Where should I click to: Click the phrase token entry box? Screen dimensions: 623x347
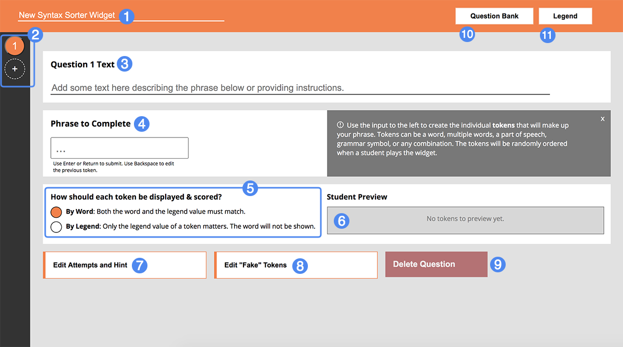tap(119, 148)
